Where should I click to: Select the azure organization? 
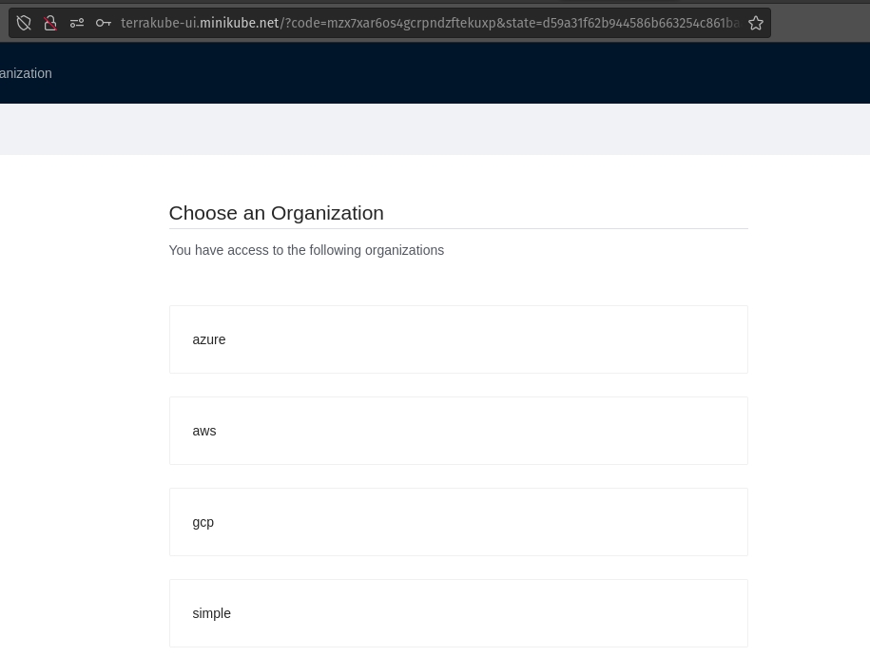coord(458,339)
